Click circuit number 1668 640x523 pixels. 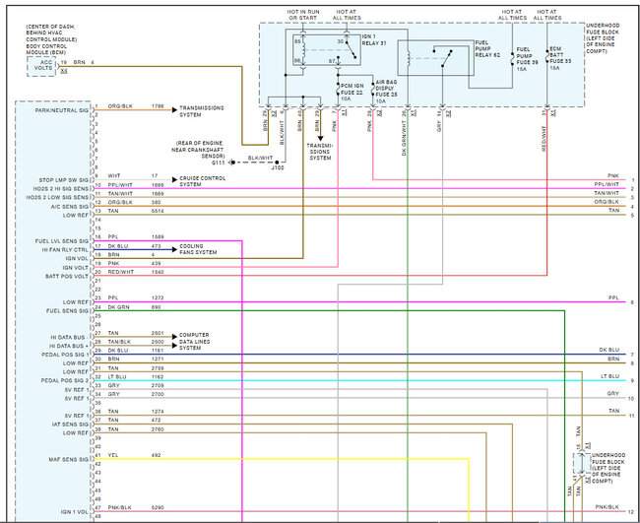158,185
